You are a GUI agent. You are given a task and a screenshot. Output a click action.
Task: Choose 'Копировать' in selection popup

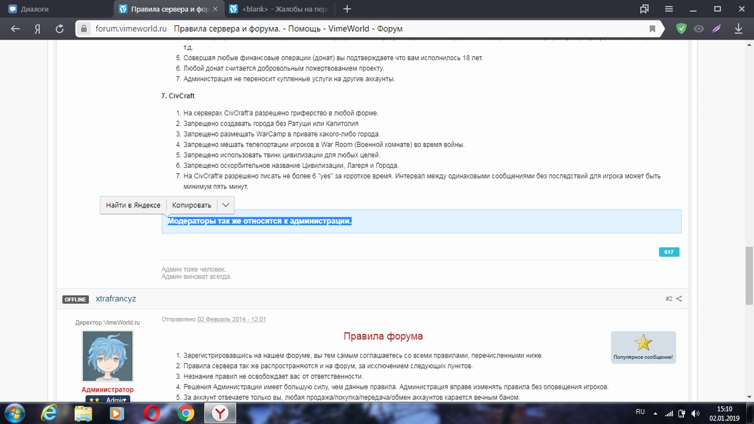(191, 205)
